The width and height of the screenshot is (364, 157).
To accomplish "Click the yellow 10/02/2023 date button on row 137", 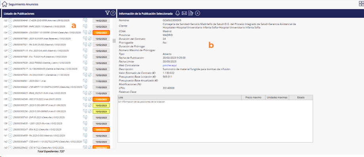I will [101, 111].
